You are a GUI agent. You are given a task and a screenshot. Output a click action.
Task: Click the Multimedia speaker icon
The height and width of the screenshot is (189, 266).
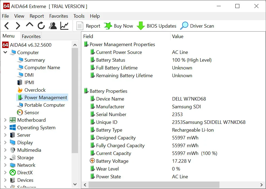[13, 150]
